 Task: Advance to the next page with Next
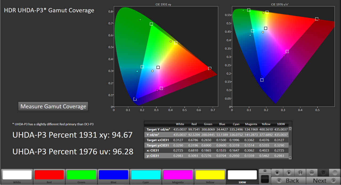pos(323,180)
